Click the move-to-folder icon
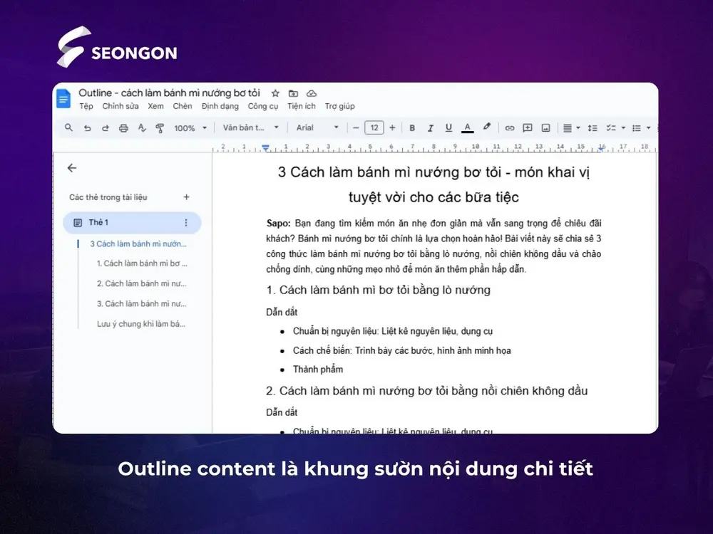The image size is (713, 534). pos(293,93)
